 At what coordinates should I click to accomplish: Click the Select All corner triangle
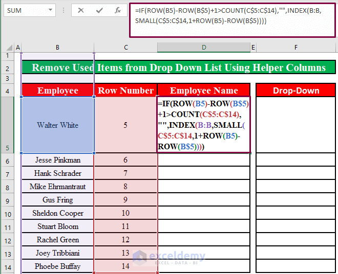pyautogui.click(x=8, y=47)
